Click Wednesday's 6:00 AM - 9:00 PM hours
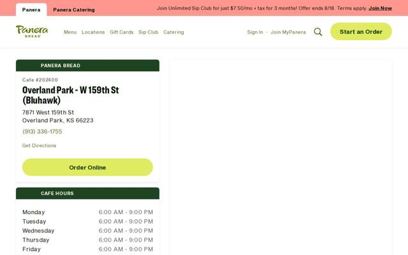 [126, 231]
